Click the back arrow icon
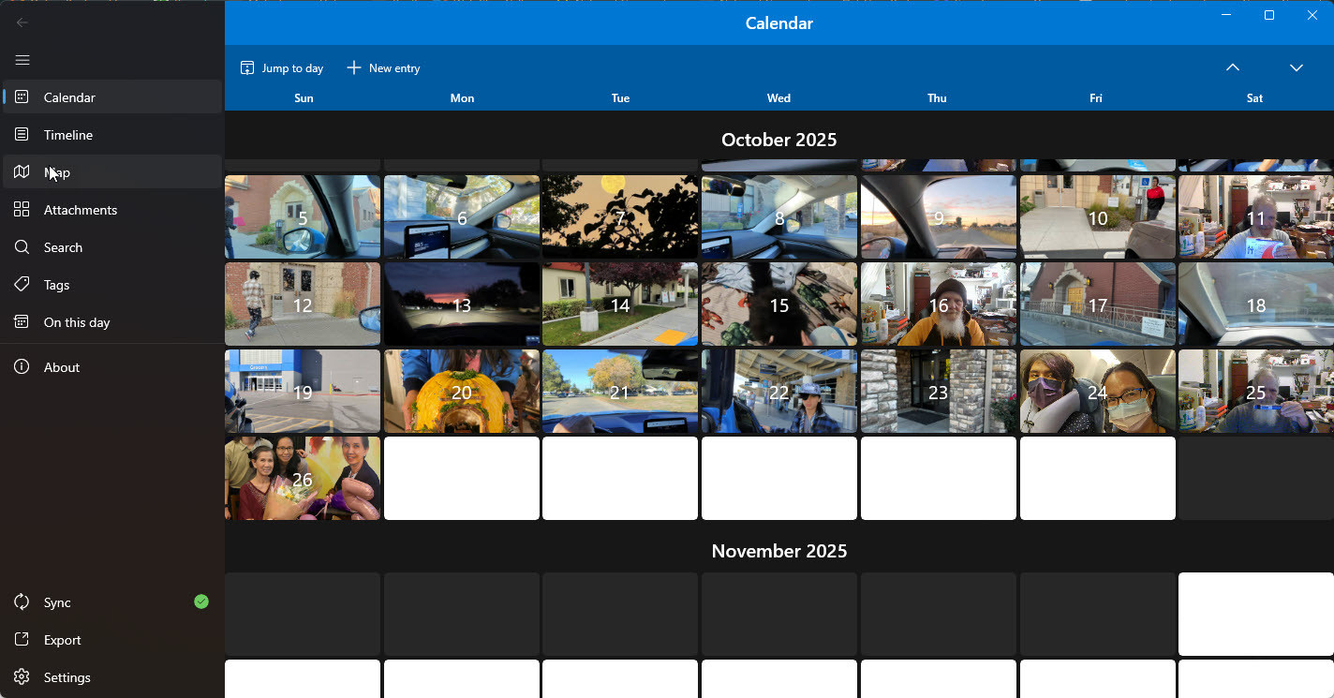This screenshot has width=1334, height=698. [22, 22]
